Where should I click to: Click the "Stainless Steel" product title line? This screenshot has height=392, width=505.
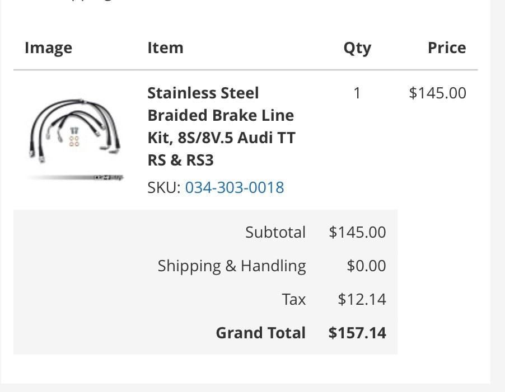click(x=203, y=93)
